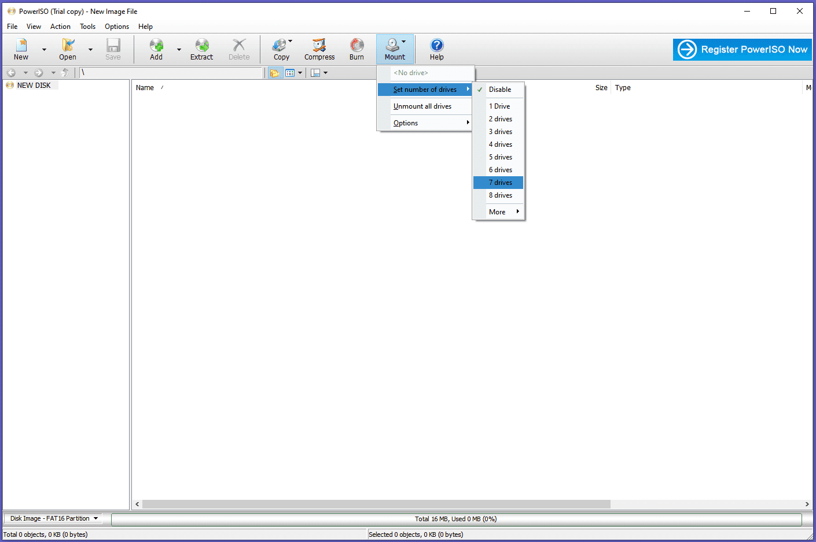Select the checked Disable option

(498, 90)
